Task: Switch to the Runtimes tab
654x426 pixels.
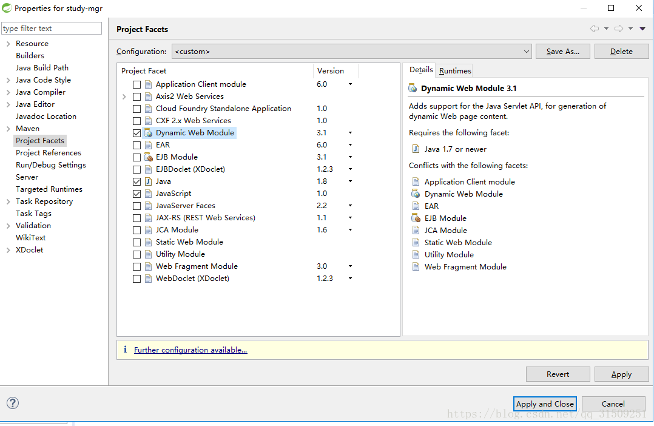Action: click(x=455, y=70)
